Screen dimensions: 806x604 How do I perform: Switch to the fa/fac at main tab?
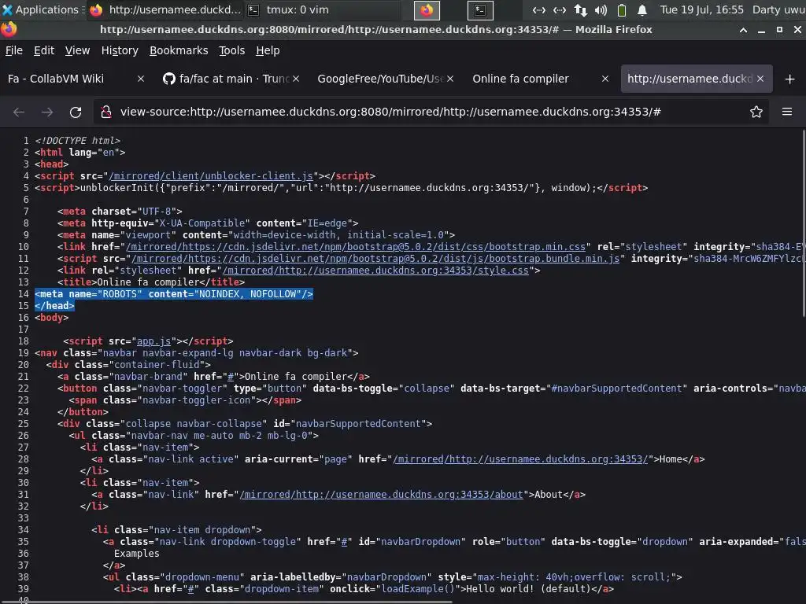226,79
